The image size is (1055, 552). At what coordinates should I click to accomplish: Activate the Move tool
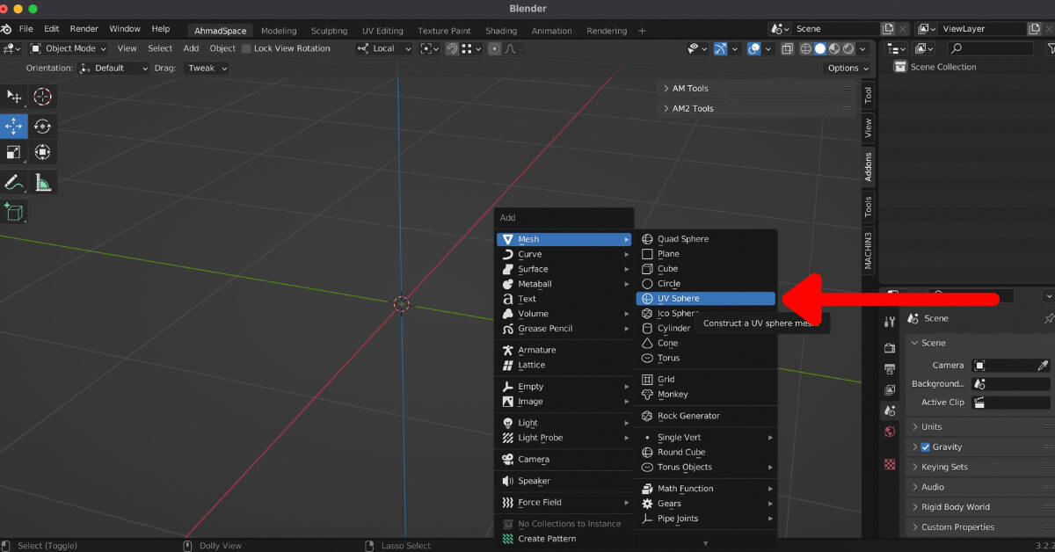point(14,126)
